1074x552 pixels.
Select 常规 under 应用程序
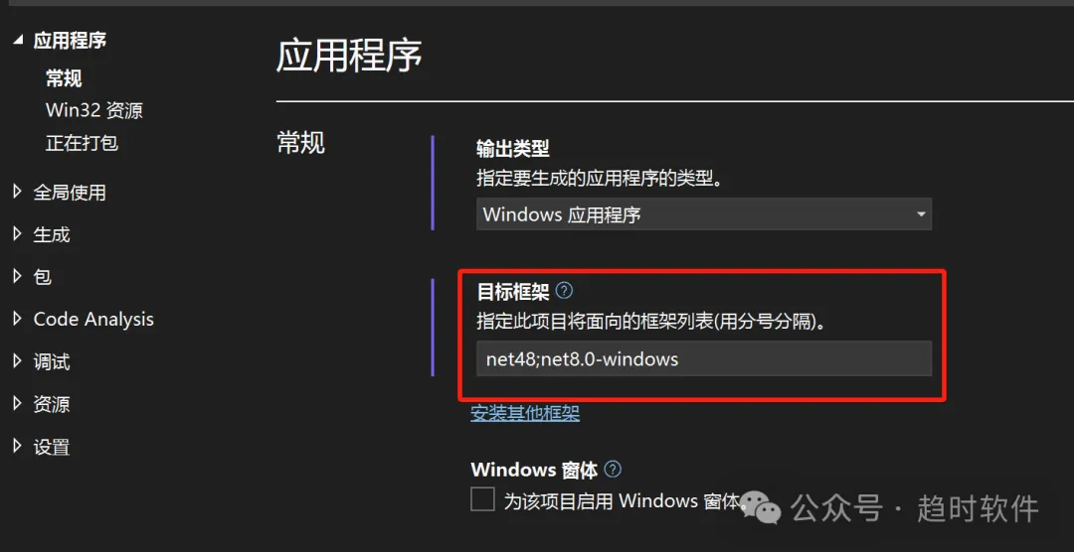[64, 78]
